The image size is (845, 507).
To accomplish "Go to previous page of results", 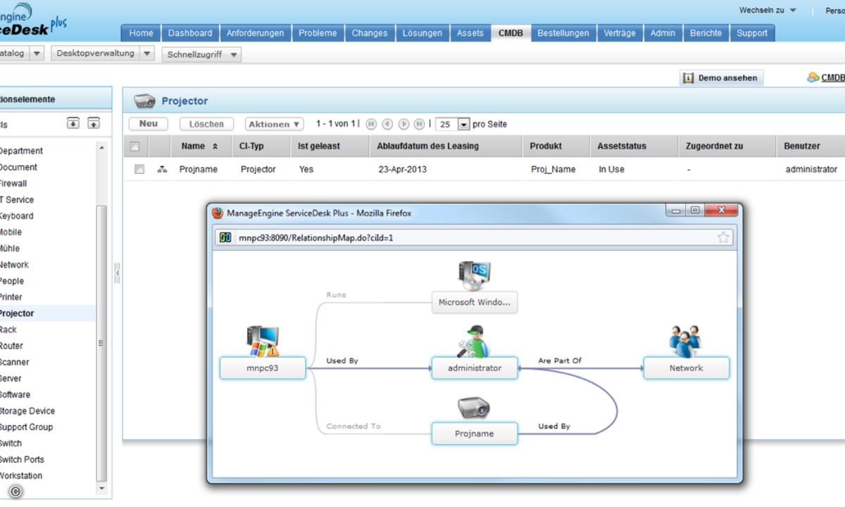I will pyautogui.click(x=387, y=124).
